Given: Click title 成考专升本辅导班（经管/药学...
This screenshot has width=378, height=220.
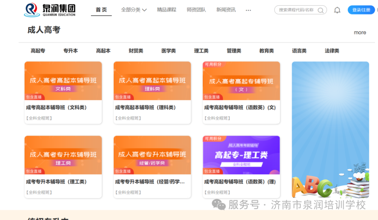Looking at the screenshot, I should 150,182.
